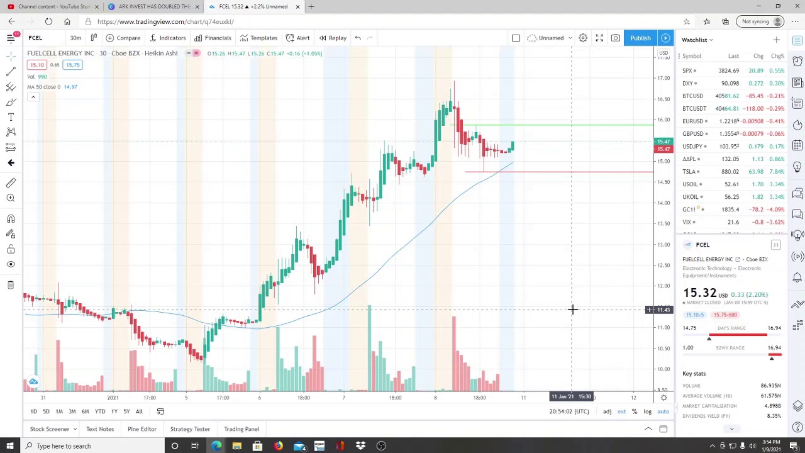Image resolution: width=805 pixels, height=453 pixels.
Task: Toggle percent scale on price axis
Action: click(x=635, y=411)
